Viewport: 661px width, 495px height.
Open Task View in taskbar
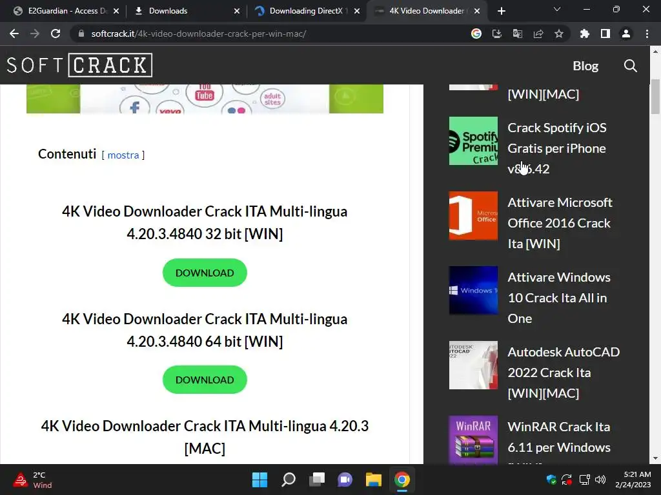(x=316, y=480)
